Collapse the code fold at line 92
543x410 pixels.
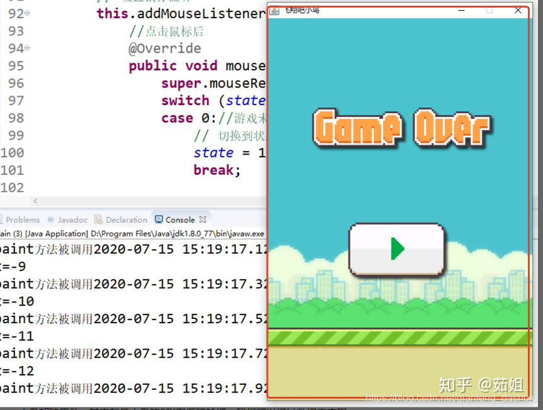pyautogui.click(x=27, y=13)
